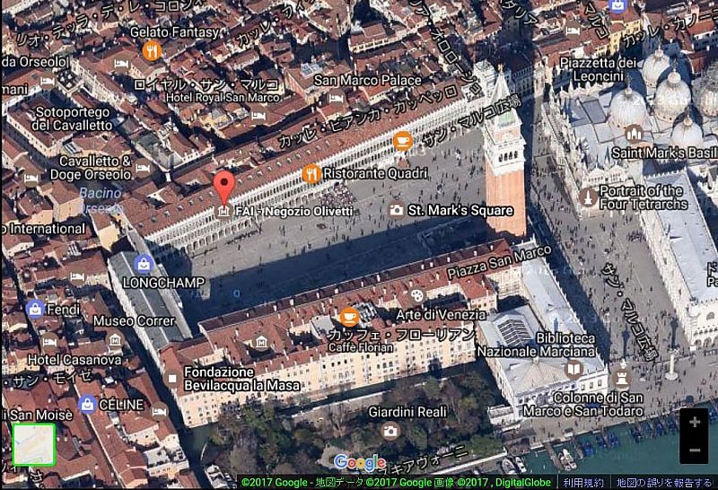This screenshot has height=490, width=718.
Task: Click the Gelato Fantasy restaurant icon
Action: [152, 51]
